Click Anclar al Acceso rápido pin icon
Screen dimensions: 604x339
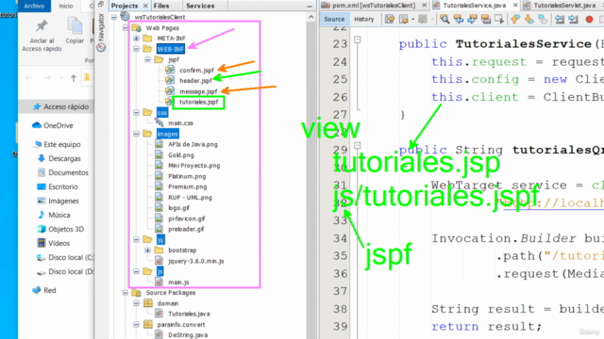[x=42, y=26]
